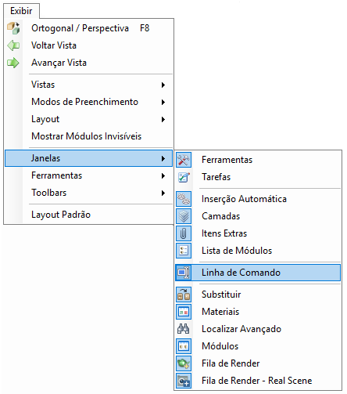
Task: Click the green Avançar Vista arrow icon
Action: point(13,63)
